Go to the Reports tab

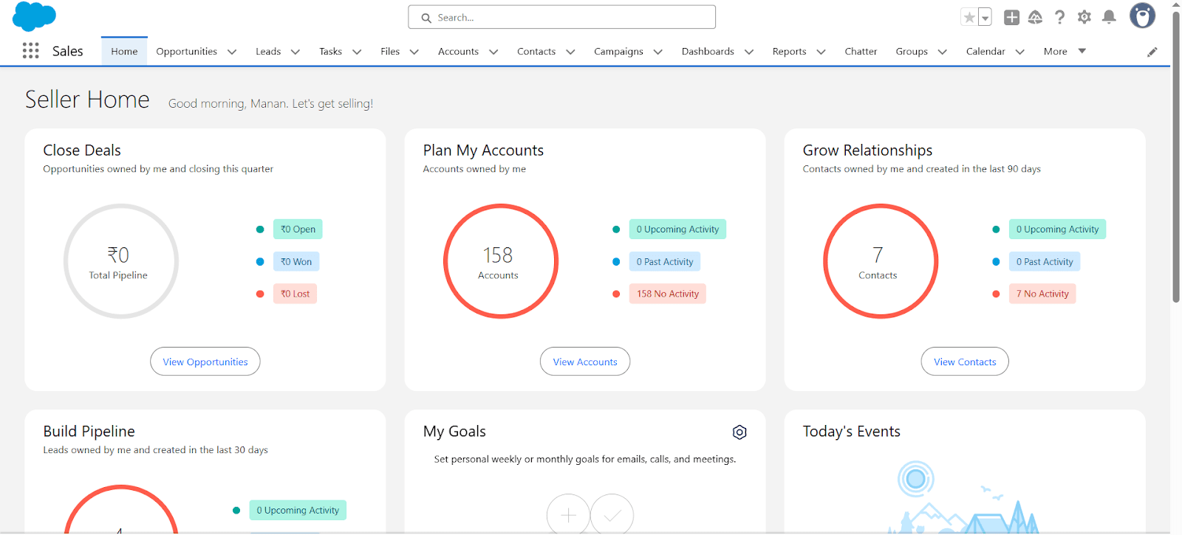(x=789, y=51)
